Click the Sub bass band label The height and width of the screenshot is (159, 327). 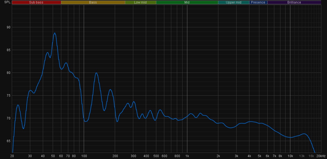point(36,2)
